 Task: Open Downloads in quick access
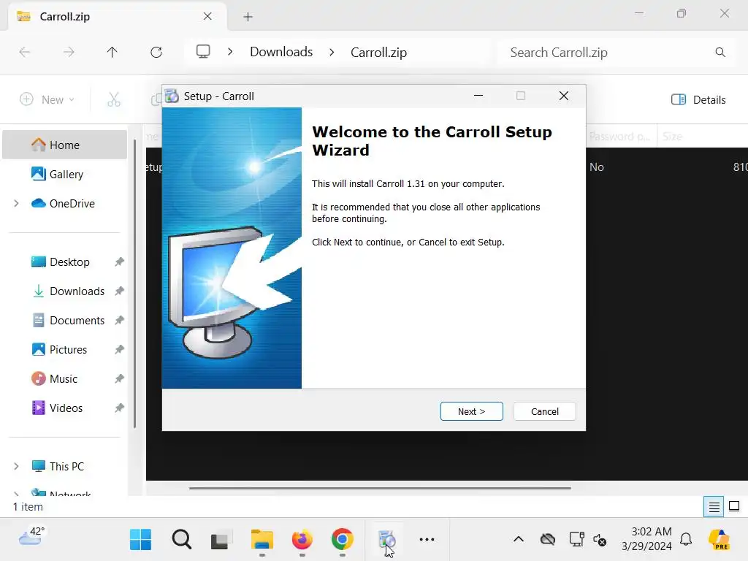pyautogui.click(x=64, y=291)
